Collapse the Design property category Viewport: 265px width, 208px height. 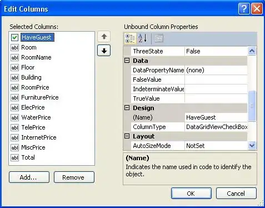tap(127, 108)
